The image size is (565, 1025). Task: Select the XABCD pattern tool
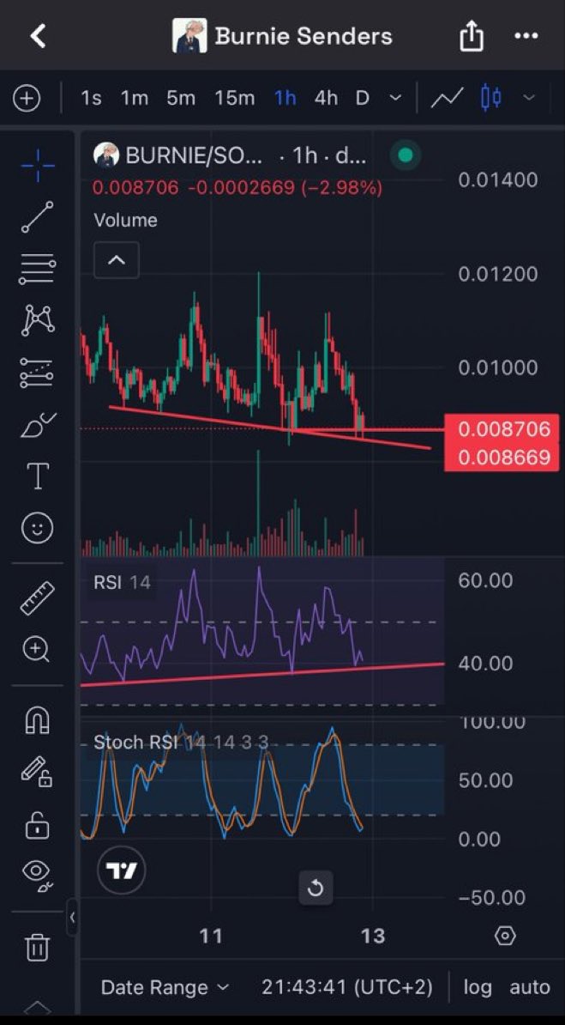(38, 319)
